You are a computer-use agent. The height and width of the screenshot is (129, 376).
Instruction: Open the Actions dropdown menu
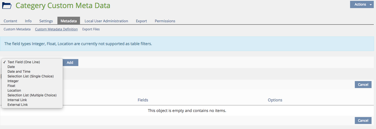[x=362, y=4]
